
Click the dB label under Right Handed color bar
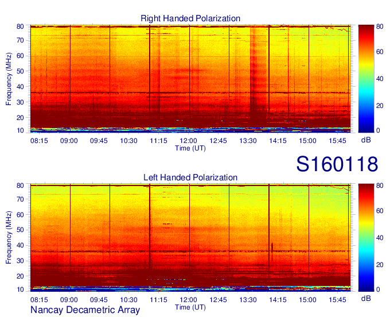[x=366, y=140]
